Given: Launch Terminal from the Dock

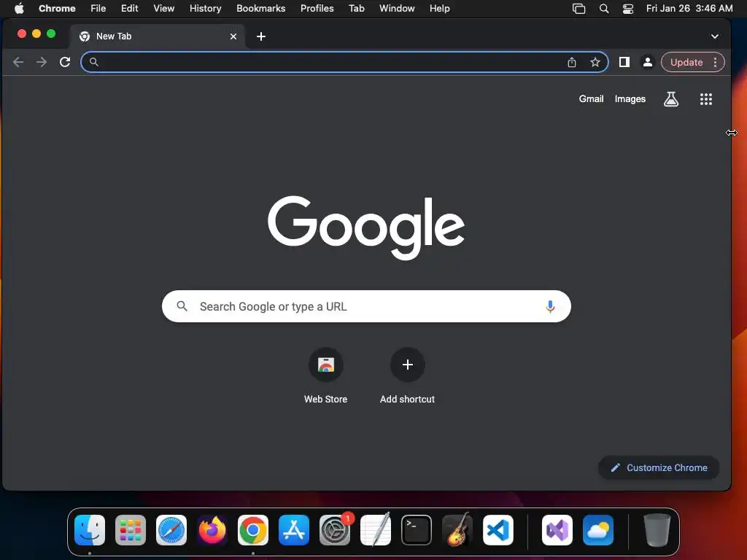Looking at the screenshot, I should coord(417,530).
